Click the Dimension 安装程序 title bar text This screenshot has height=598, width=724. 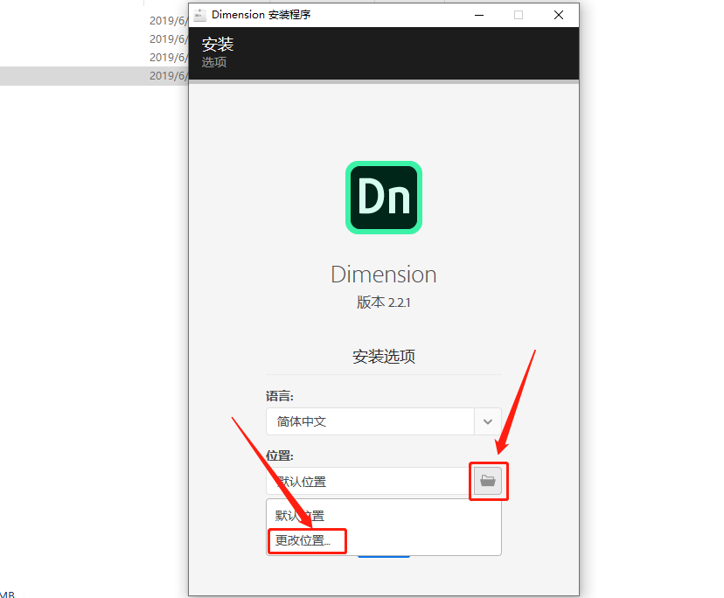click(261, 15)
